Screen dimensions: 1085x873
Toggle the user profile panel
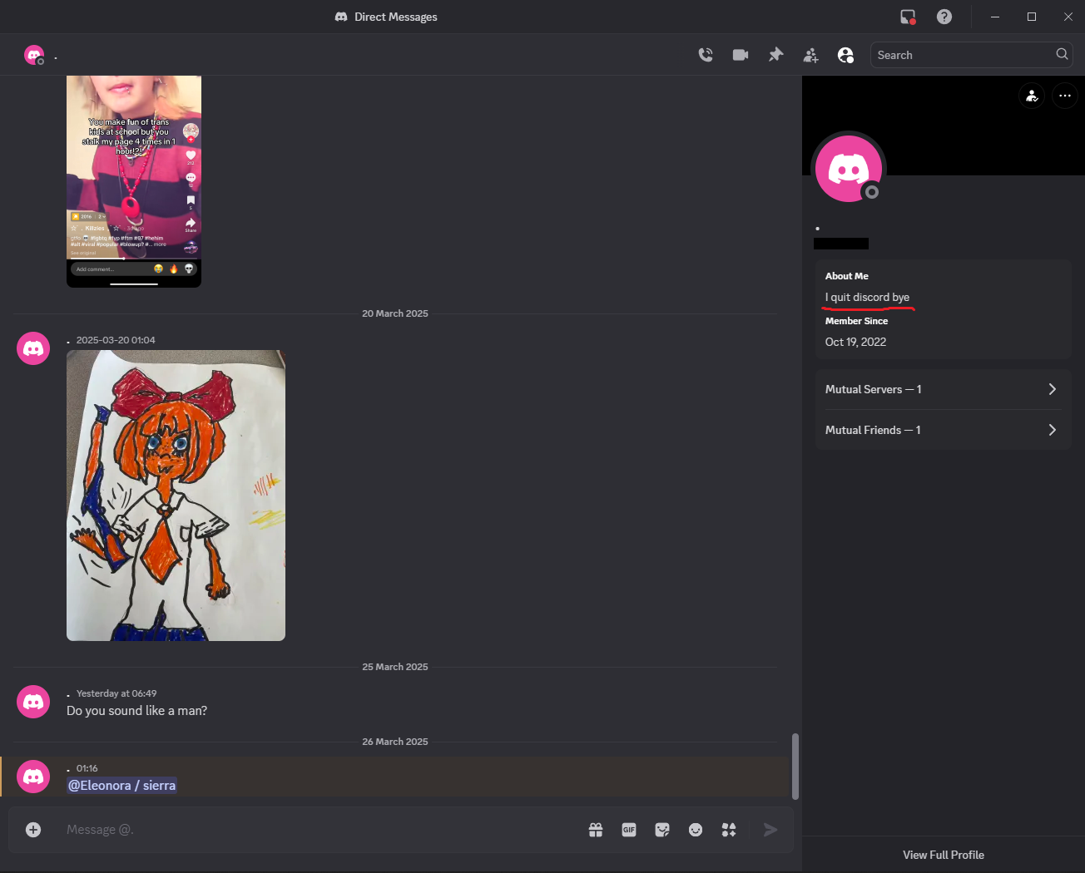pos(845,55)
